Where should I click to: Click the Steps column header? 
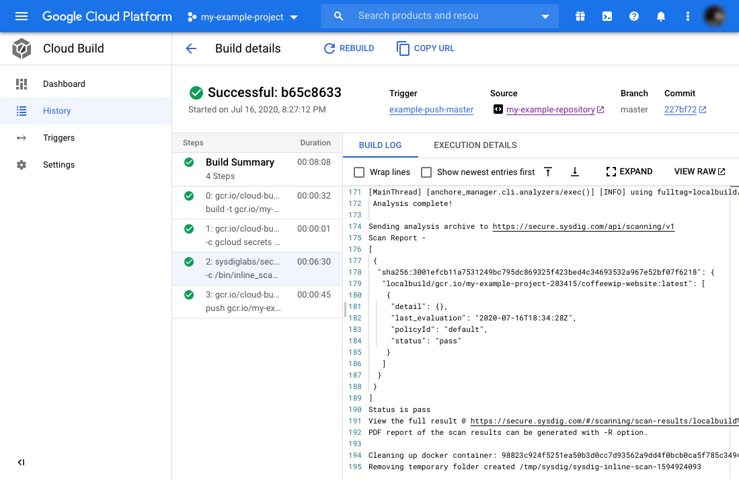coord(193,143)
